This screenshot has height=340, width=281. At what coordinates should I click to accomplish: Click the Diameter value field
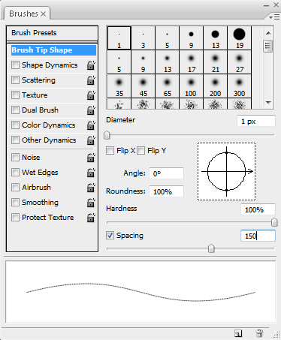256,122
